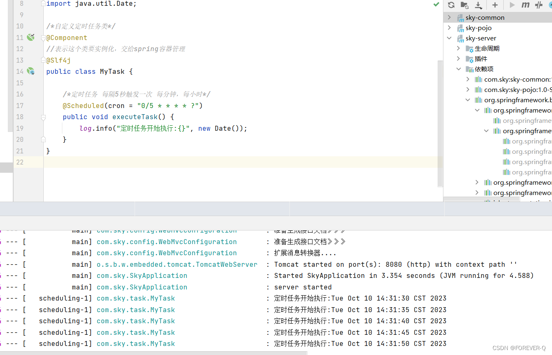Open o.s.b.w.embedded.tomcat.TomcatWebServer logger link
This screenshot has width=552, height=355.
177,264
